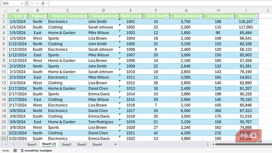Click the commission cell 300
272x153 pixels.
pyautogui.click(x=218, y=111)
